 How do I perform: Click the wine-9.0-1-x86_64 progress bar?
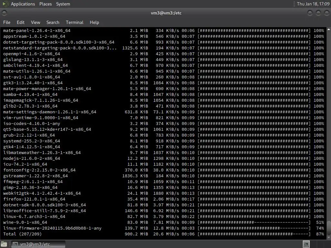coord(254,222)
